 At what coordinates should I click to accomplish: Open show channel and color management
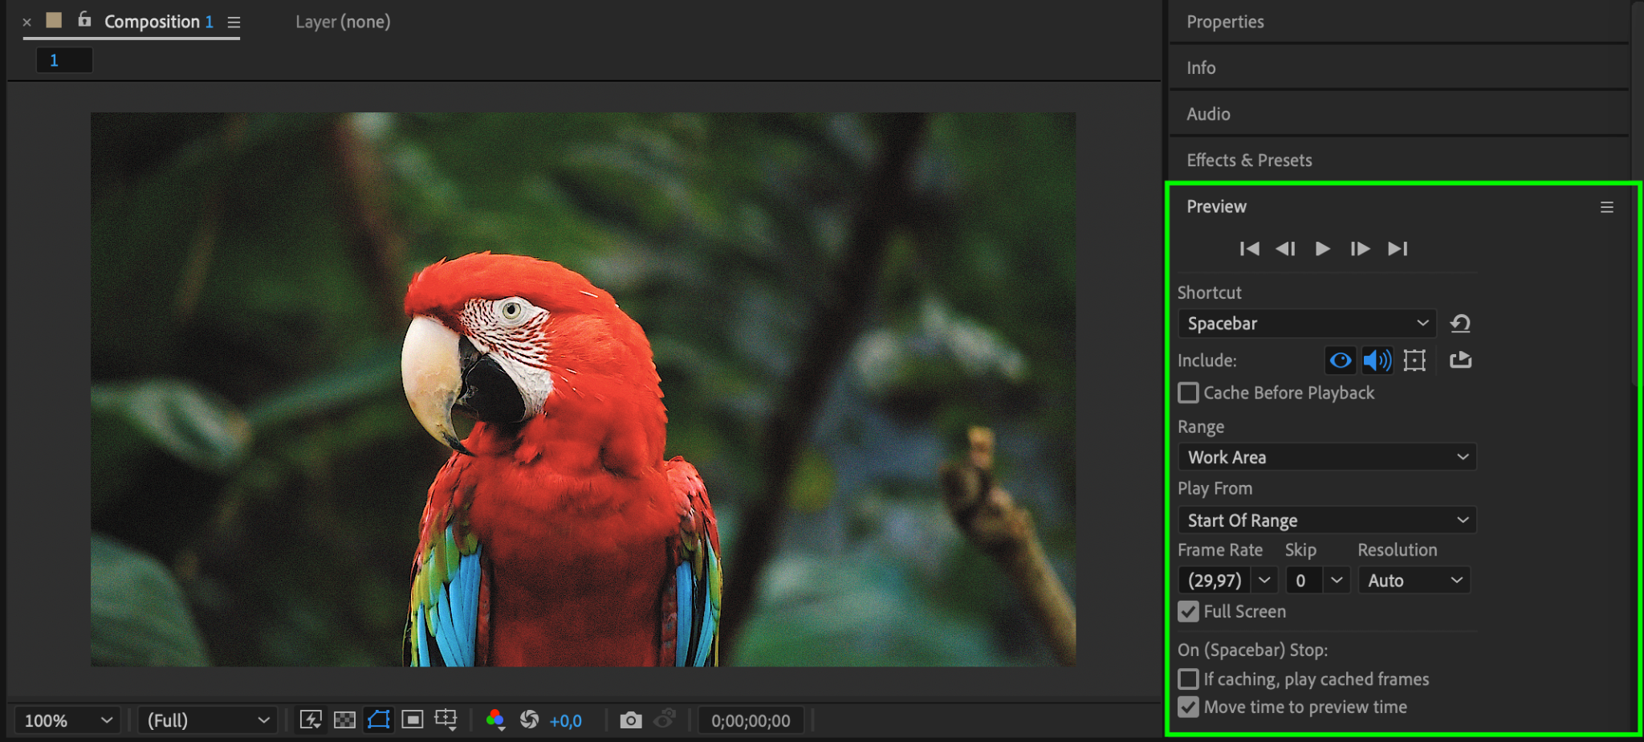[x=495, y=720]
